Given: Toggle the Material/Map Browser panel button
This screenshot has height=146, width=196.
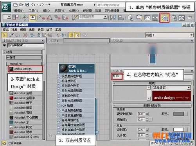Looking at the screenshot, I should tap(71, 35).
